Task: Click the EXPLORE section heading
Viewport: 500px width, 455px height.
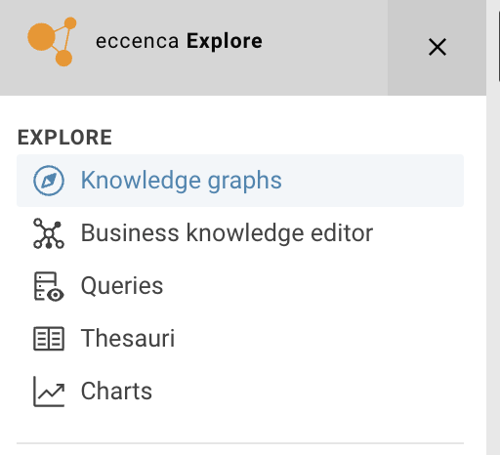Action: [x=64, y=138]
